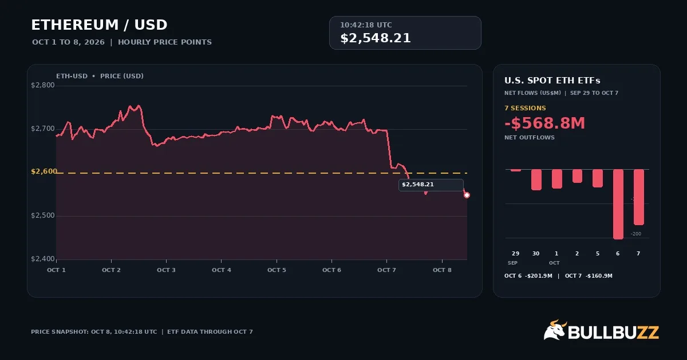Click the $2,600 dashed level label
Viewport: 687px width, 360px height.
pos(44,171)
